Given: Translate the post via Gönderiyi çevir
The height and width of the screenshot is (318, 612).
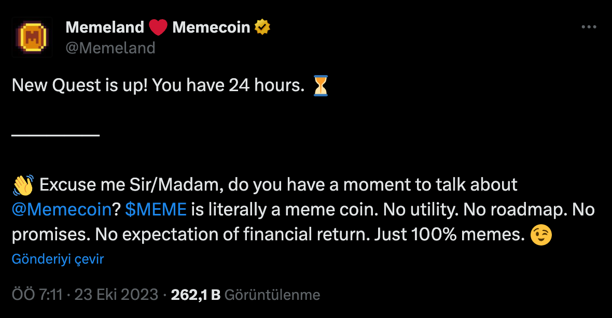Looking at the screenshot, I should (x=57, y=259).
